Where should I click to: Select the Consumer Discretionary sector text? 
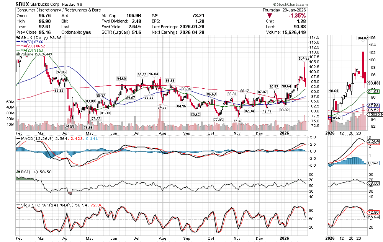(x=39, y=10)
